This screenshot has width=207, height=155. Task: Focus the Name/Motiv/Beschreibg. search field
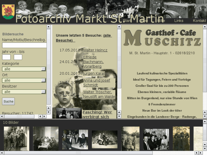point(24,45)
